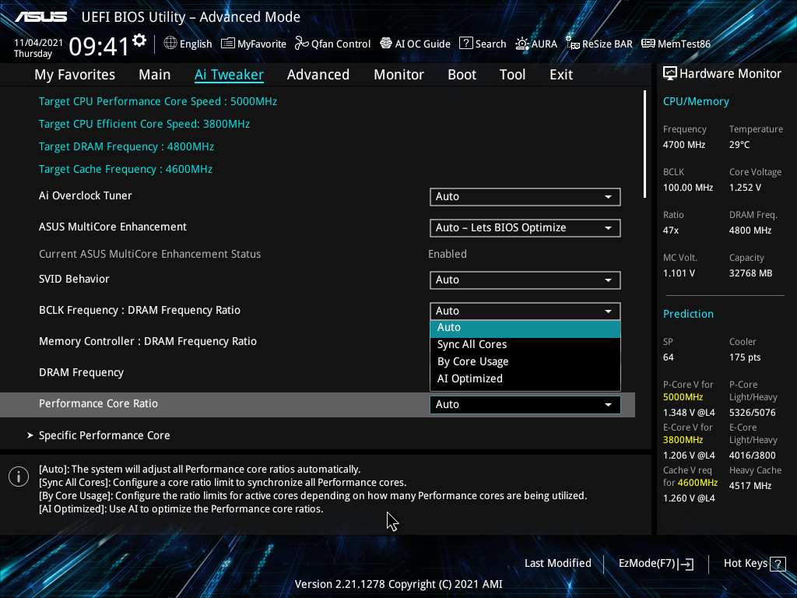797x598 pixels.
Task: Expand Specific Performance Core submenu
Action: tap(104, 436)
